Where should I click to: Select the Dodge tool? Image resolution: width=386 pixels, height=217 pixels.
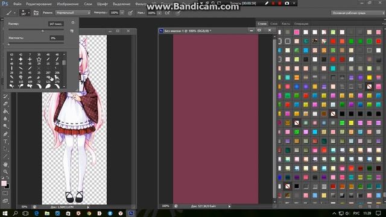click(x=5, y=126)
